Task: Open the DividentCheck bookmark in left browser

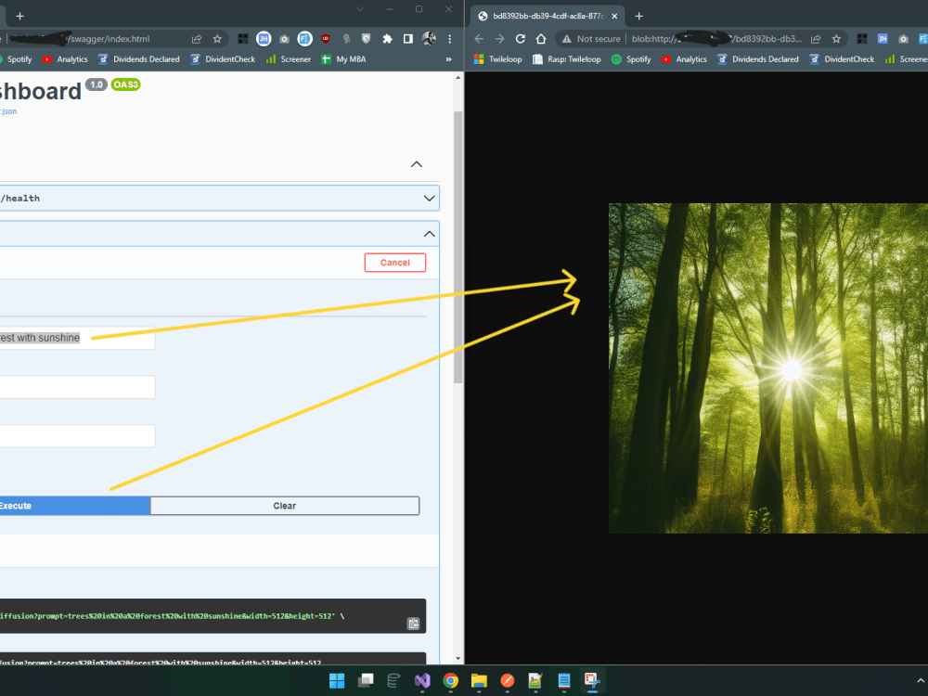Action: click(x=223, y=59)
